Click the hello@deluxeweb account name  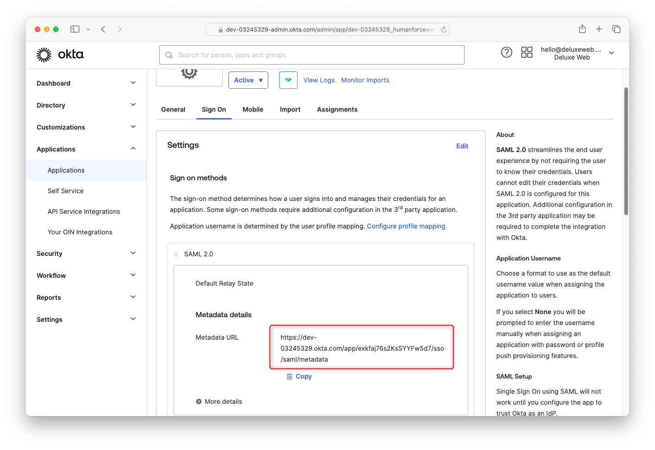pyautogui.click(x=571, y=49)
